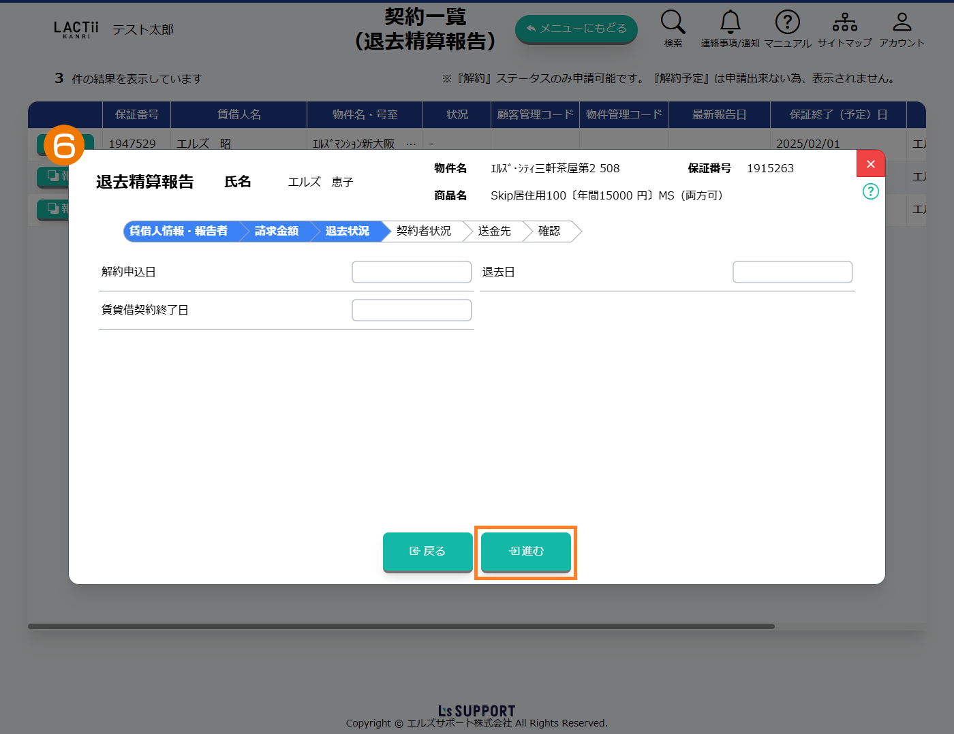Select the 賃借人情報・報告者 step
954x734 pixels.
(179, 232)
